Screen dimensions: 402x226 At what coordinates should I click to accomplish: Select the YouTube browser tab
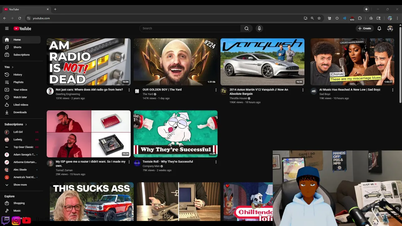pyautogui.click(x=27, y=9)
